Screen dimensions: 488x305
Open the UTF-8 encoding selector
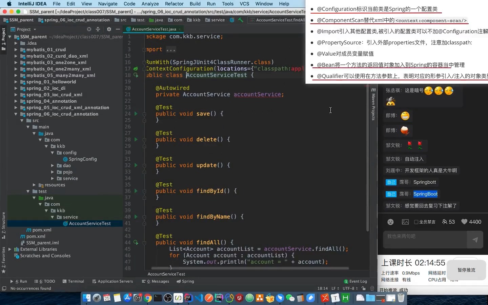(x=350, y=288)
